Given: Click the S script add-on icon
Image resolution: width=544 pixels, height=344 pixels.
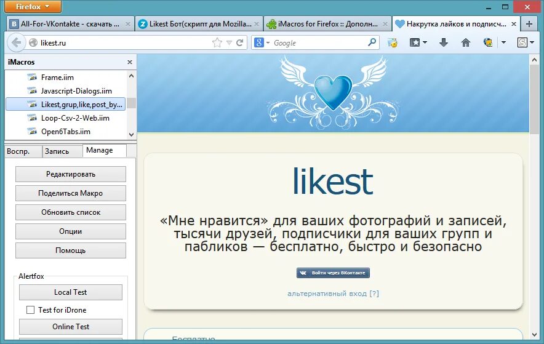Looking at the screenshot, I should [522, 42].
